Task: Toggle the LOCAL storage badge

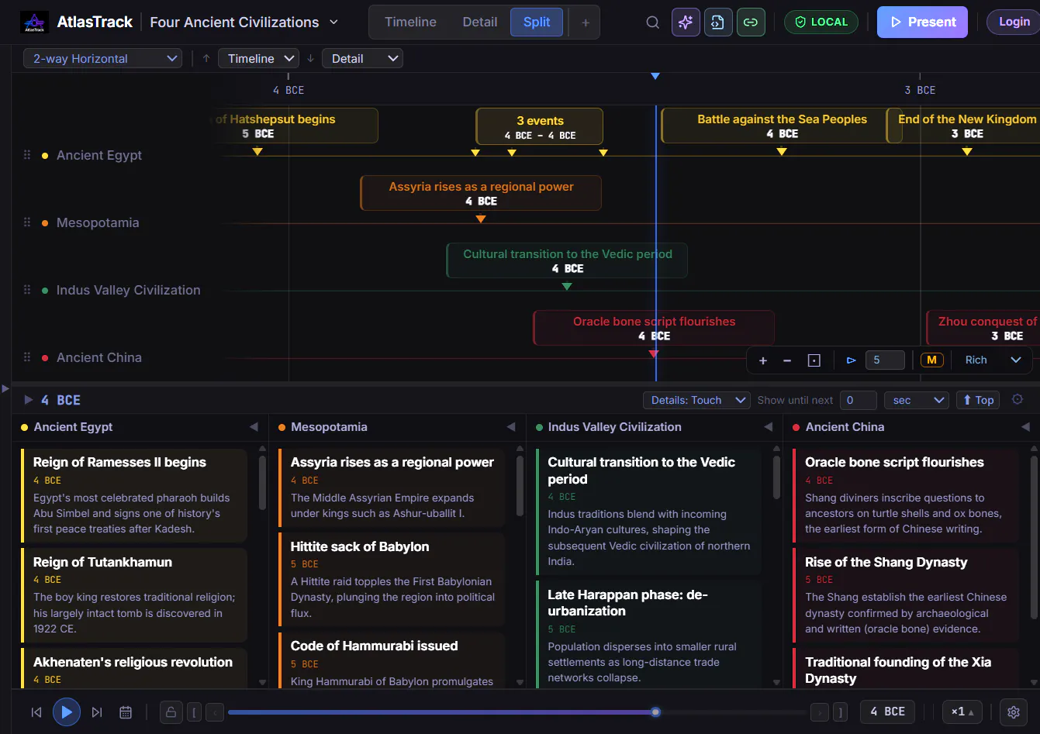Action: click(821, 22)
